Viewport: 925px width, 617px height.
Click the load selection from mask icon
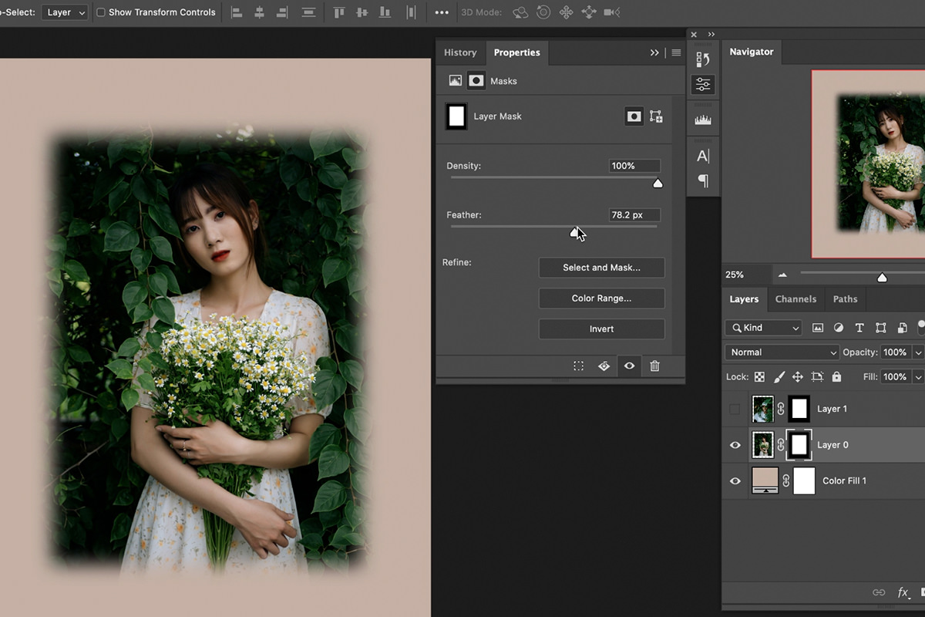(x=578, y=366)
